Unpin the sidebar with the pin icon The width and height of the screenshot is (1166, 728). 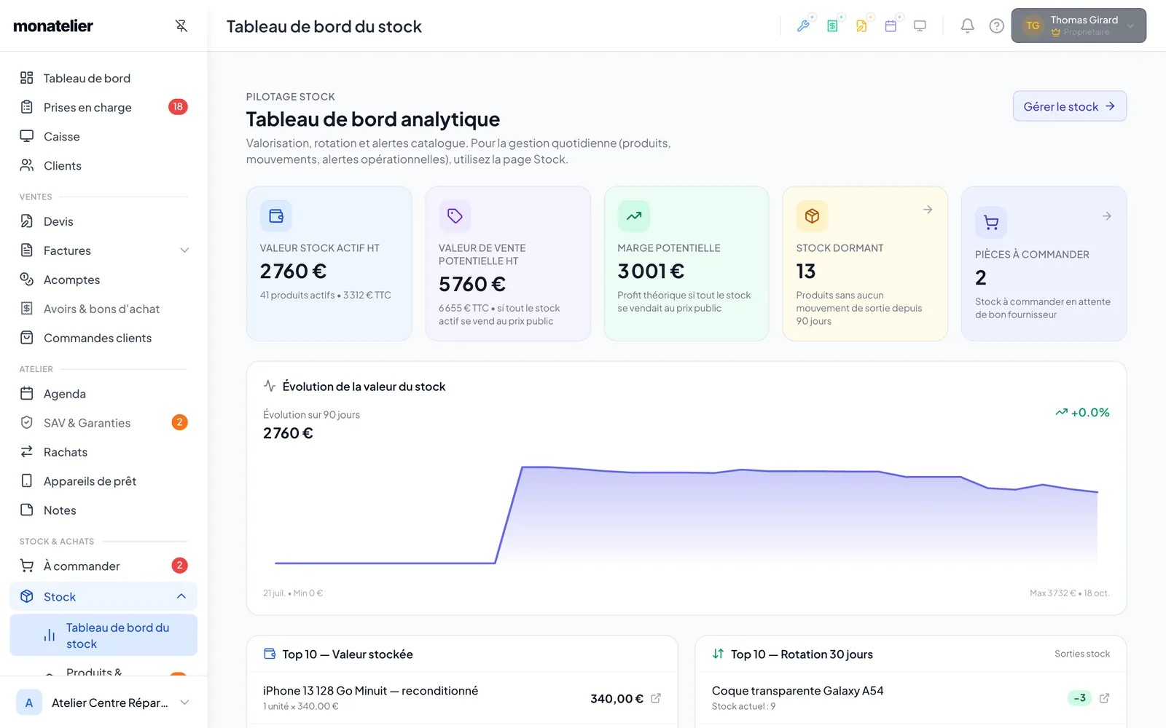pyautogui.click(x=181, y=26)
